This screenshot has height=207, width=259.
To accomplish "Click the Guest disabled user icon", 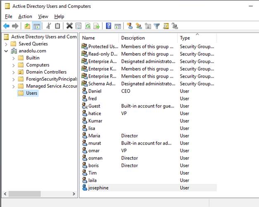I will (x=85, y=106).
